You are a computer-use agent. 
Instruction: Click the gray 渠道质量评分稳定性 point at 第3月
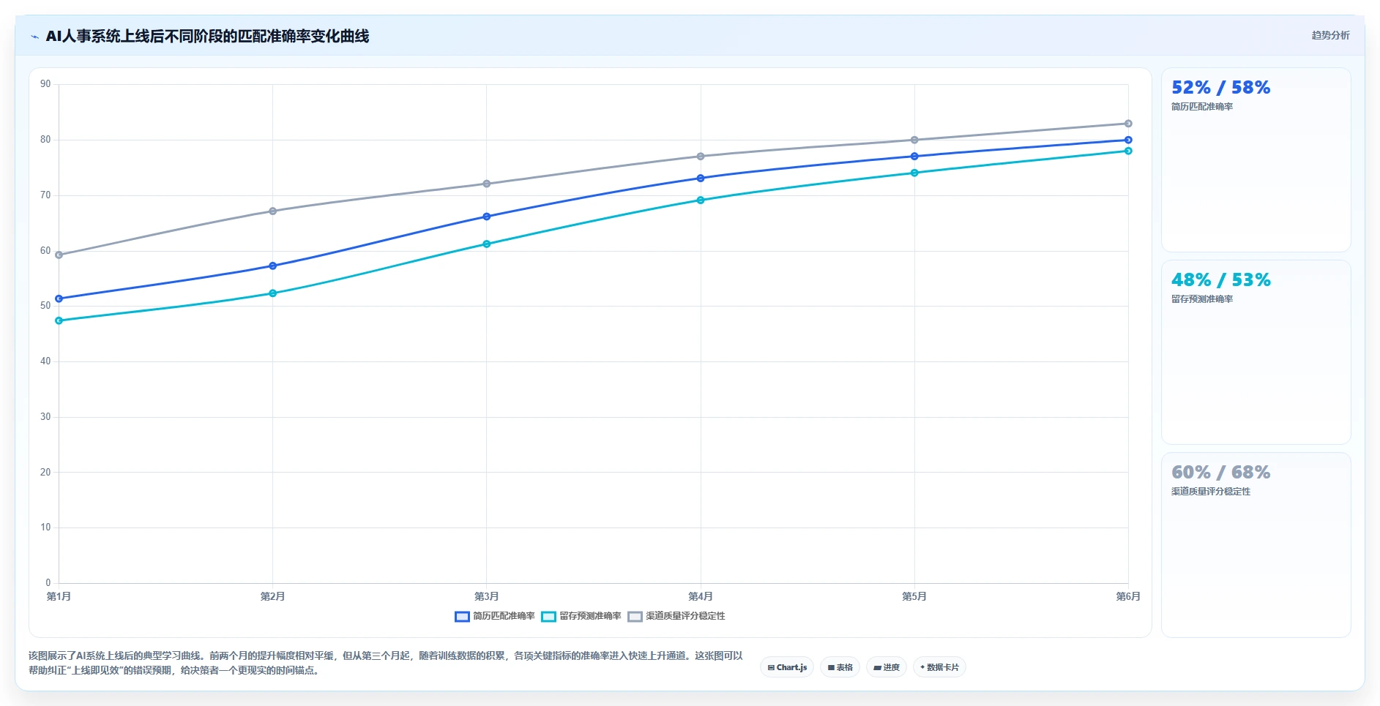487,184
